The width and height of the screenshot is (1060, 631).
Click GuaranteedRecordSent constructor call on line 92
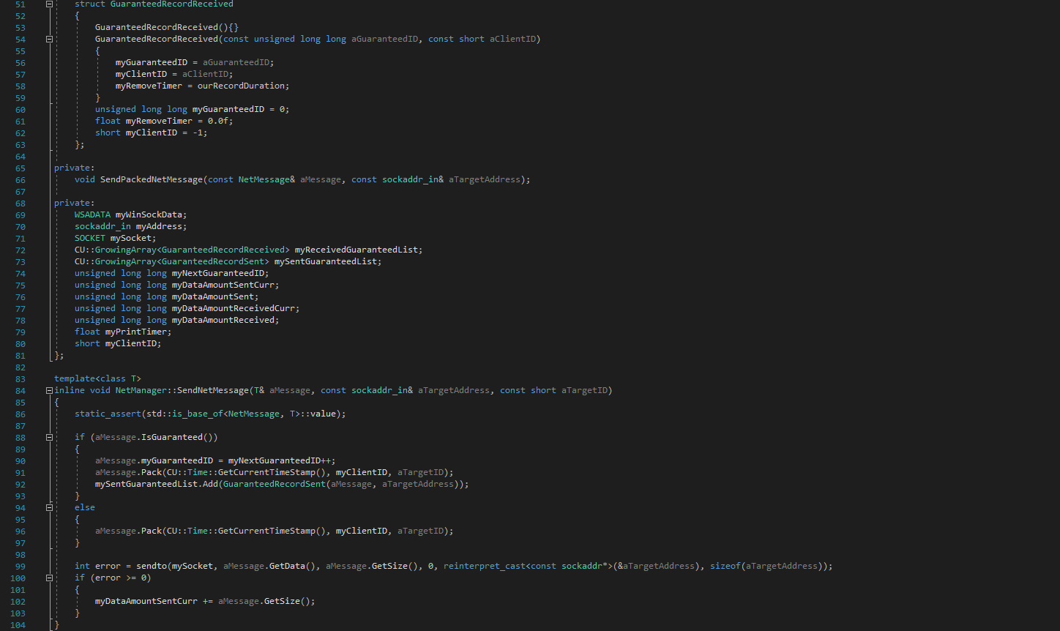(x=275, y=484)
